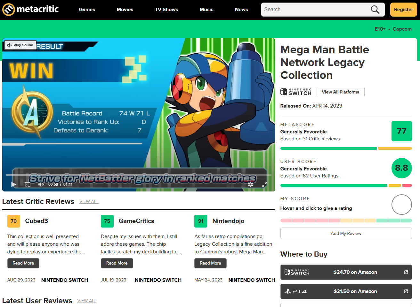Click Nintendo Switch label under Cubed3 review
Viewport: 420px width, 307px height.
[x=65, y=280]
